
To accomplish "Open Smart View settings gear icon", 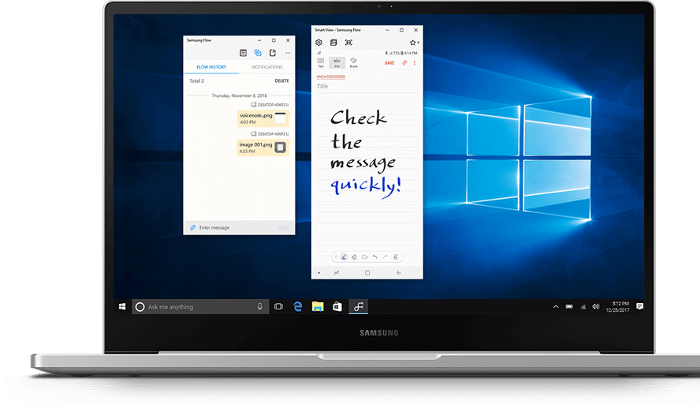I will point(318,43).
